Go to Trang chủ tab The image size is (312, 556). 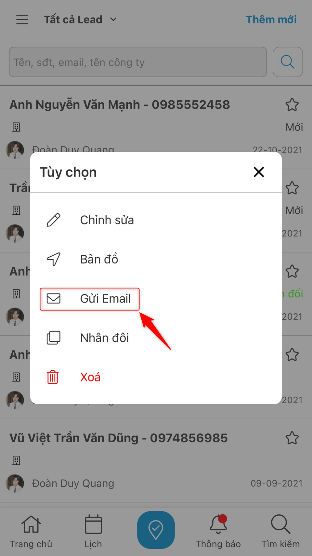[31, 532]
